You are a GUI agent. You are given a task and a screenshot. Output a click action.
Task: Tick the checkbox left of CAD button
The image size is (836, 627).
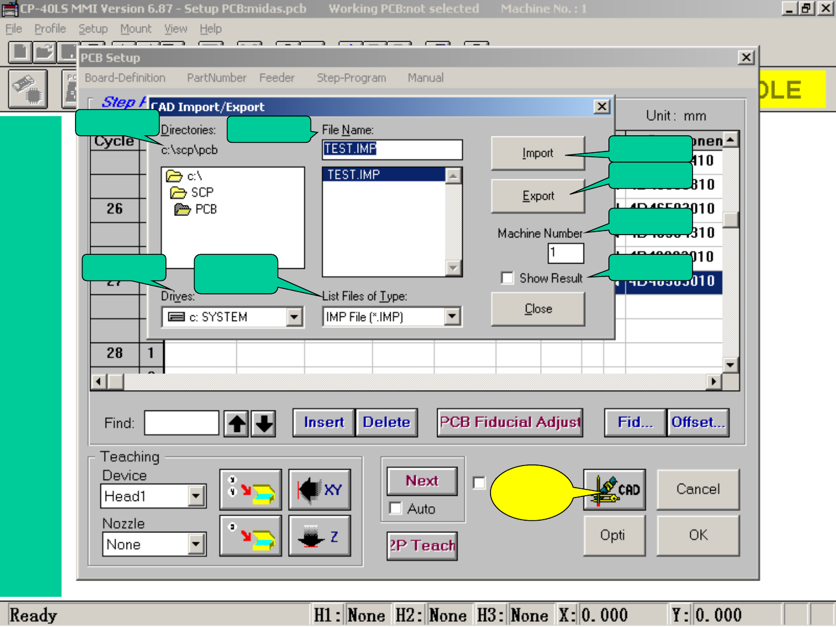pyautogui.click(x=479, y=483)
